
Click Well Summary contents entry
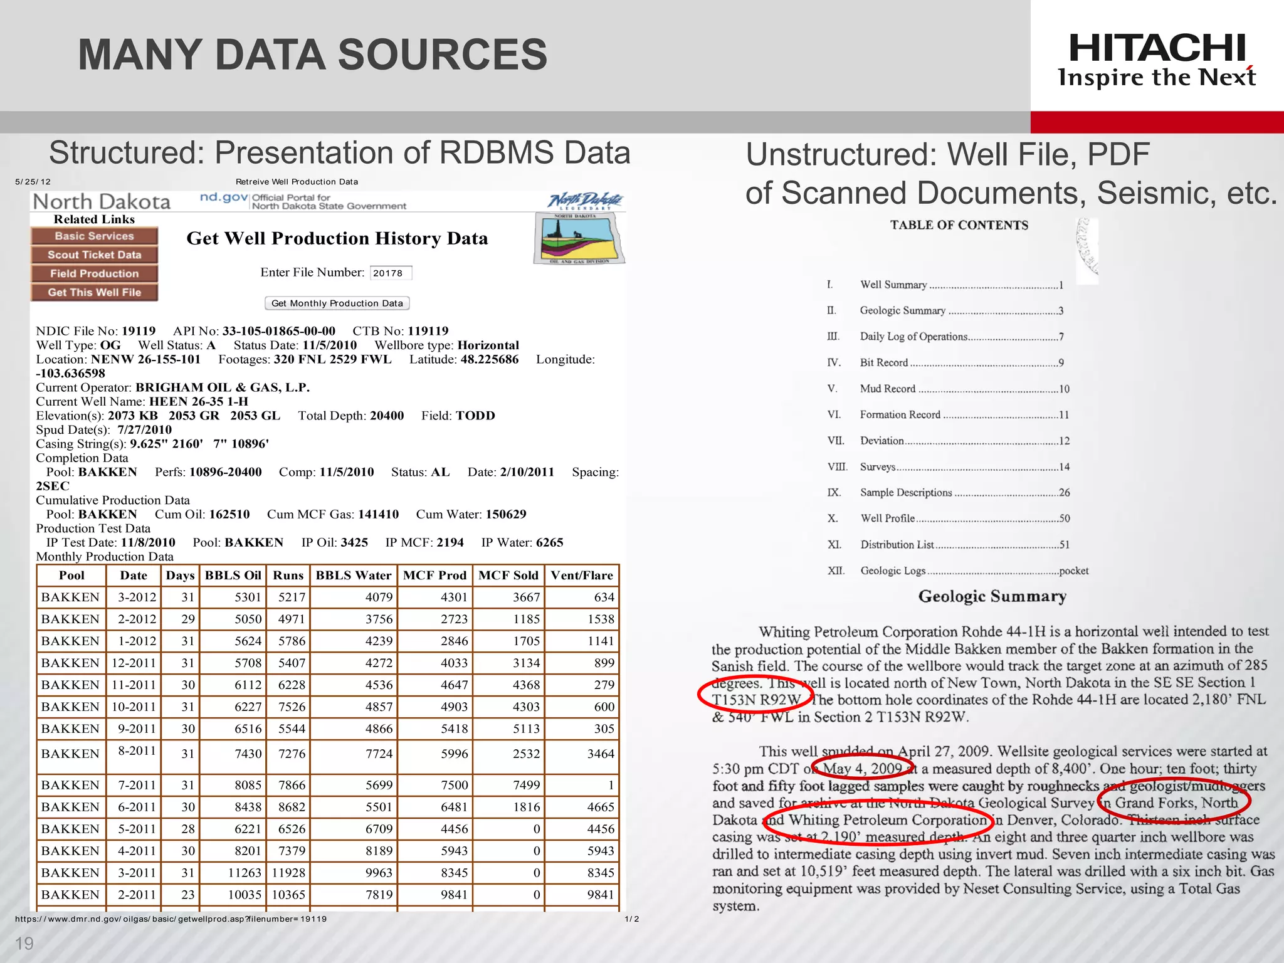pyautogui.click(x=945, y=285)
